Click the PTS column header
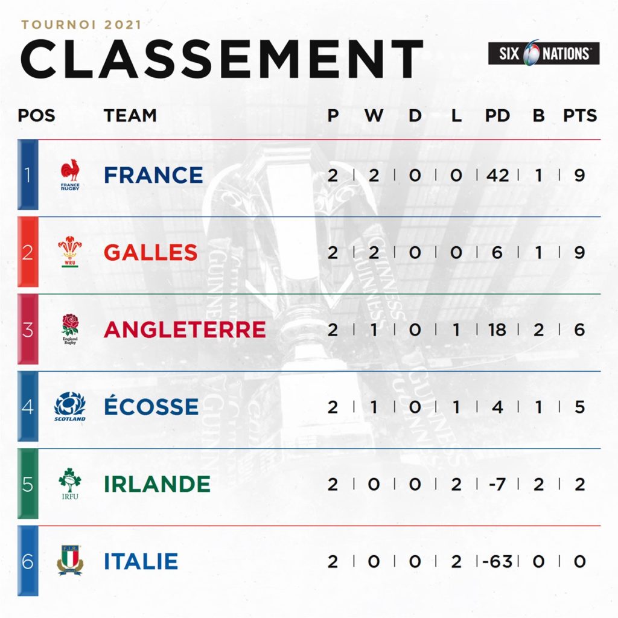The height and width of the screenshot is (618, 618). pyautogui.click(x=579, y=115)
